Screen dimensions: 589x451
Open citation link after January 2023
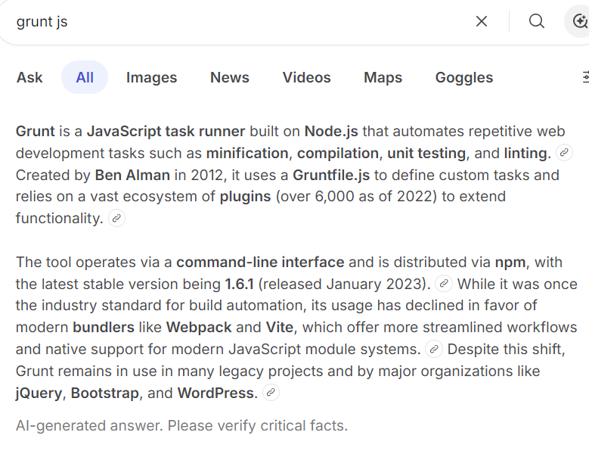click(444, 283)
